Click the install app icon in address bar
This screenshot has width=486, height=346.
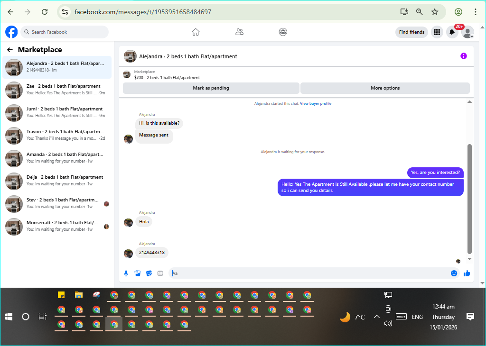click(404, 12)
